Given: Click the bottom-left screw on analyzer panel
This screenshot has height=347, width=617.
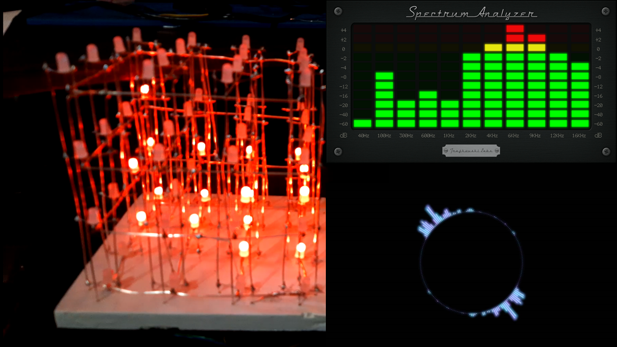Looking at the screenshot, I should point(338,152).
